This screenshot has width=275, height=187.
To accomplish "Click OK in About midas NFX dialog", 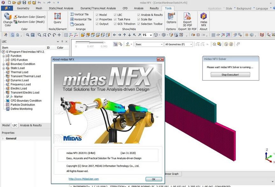I will click(x=154, y=179).
